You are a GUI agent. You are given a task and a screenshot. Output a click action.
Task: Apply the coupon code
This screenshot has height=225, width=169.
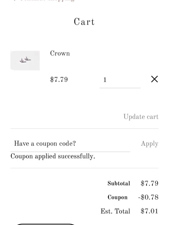point(149,144)
